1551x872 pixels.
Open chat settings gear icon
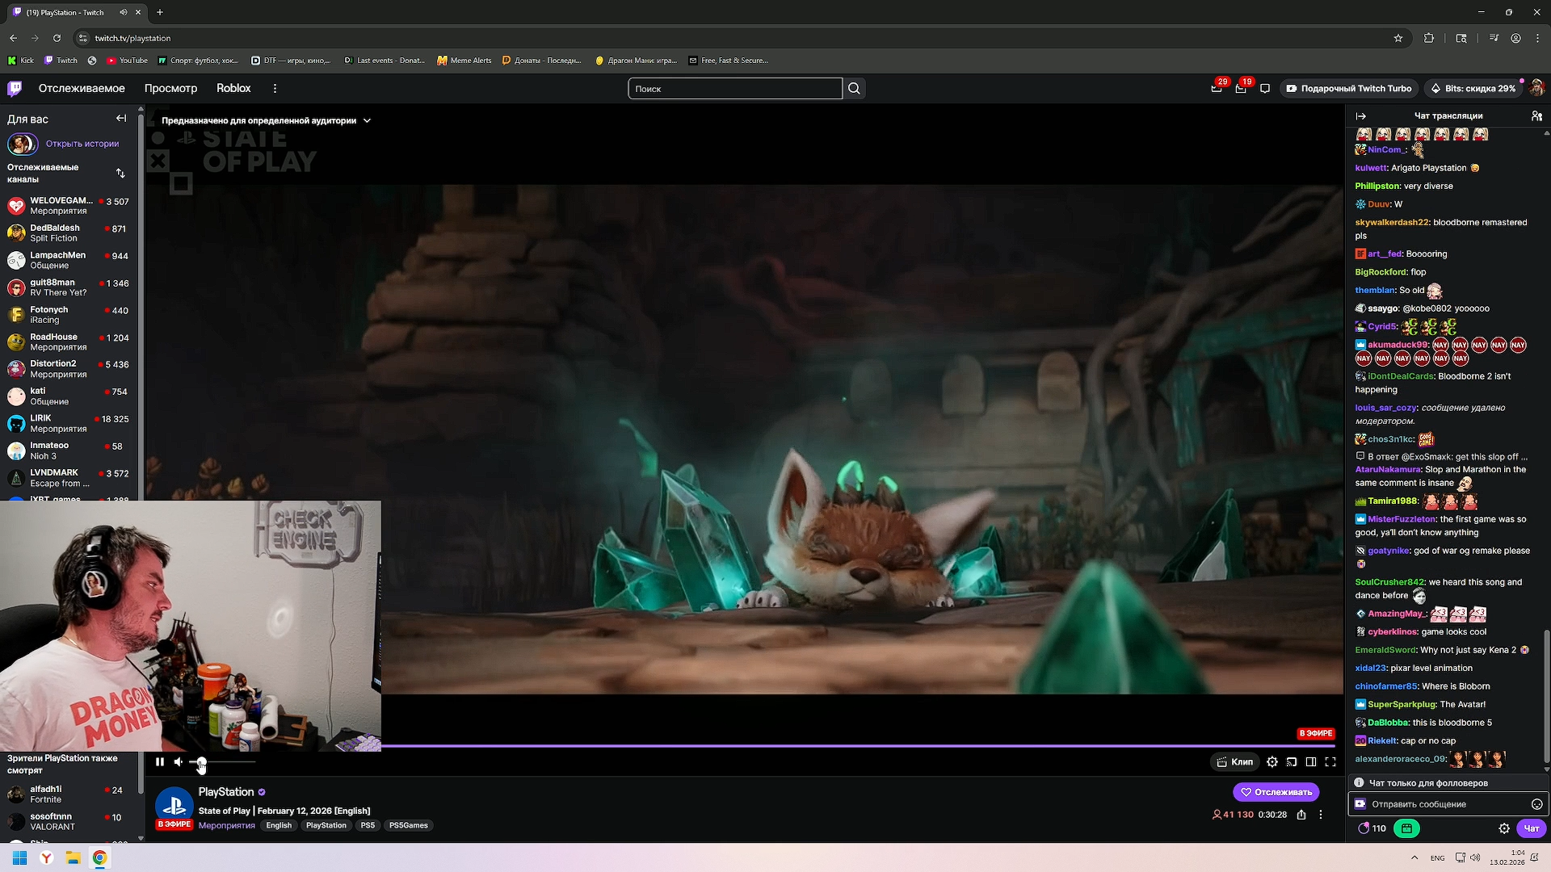point(1504,828)
